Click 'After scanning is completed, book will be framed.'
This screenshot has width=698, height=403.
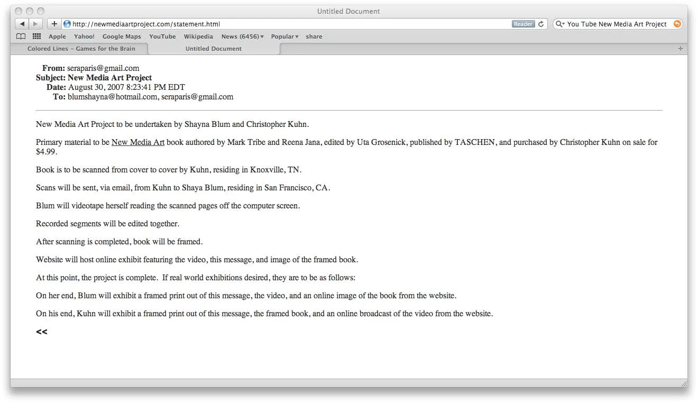(x=120, y=242)
